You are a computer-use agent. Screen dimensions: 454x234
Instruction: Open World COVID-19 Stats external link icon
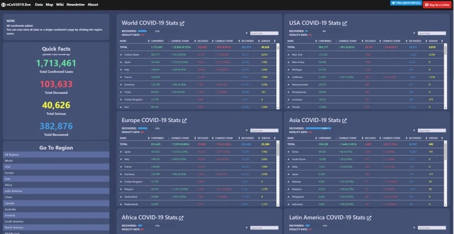(x=182, y=24)
